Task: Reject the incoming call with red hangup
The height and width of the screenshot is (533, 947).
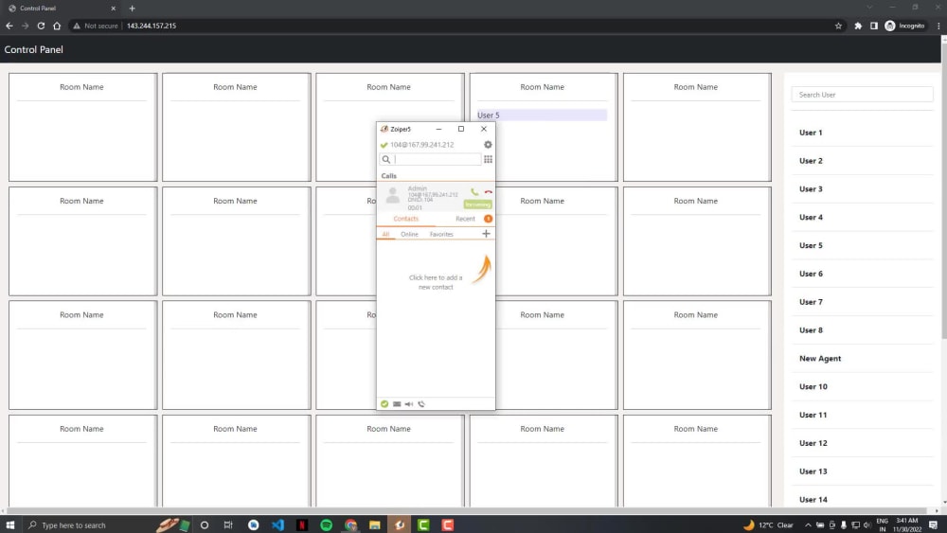Action: pyautogui.click(x=488, y=192)
